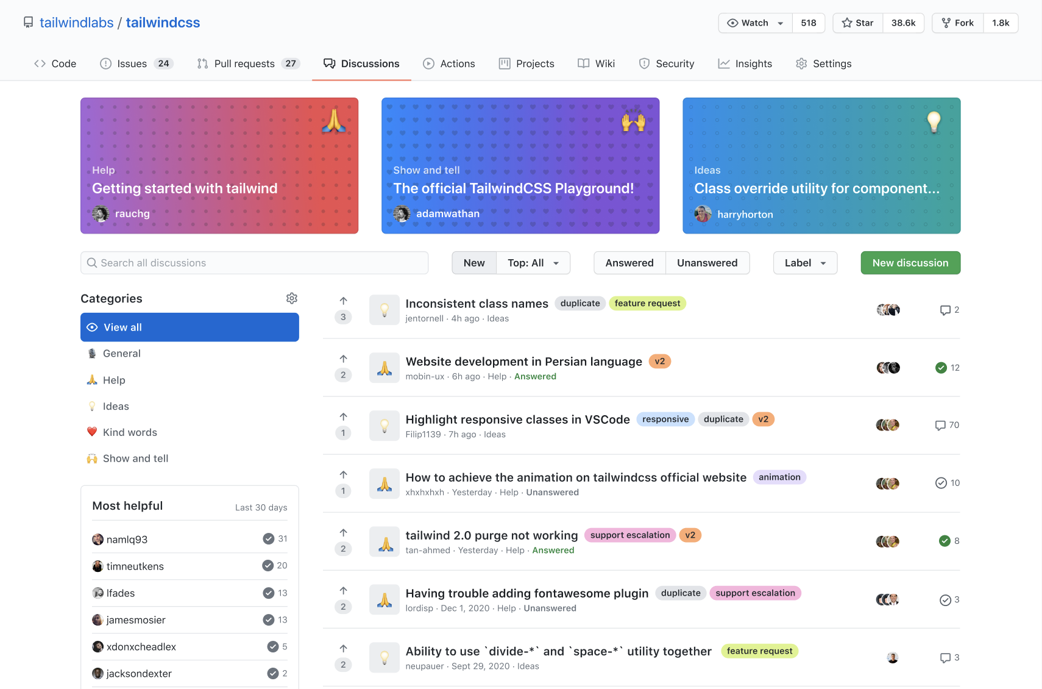Screen dimensions: 1042x689
Task: Open the Watch dropdown menu
Action: click(x=755, y=23)
